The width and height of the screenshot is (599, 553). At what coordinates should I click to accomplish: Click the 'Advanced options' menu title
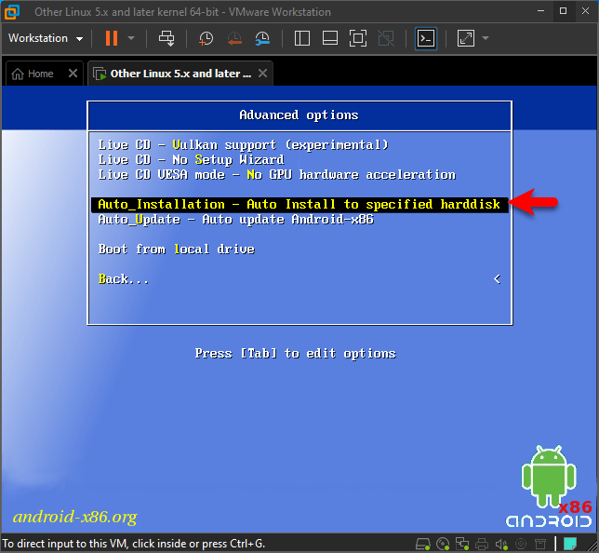(x=299, y=115)
